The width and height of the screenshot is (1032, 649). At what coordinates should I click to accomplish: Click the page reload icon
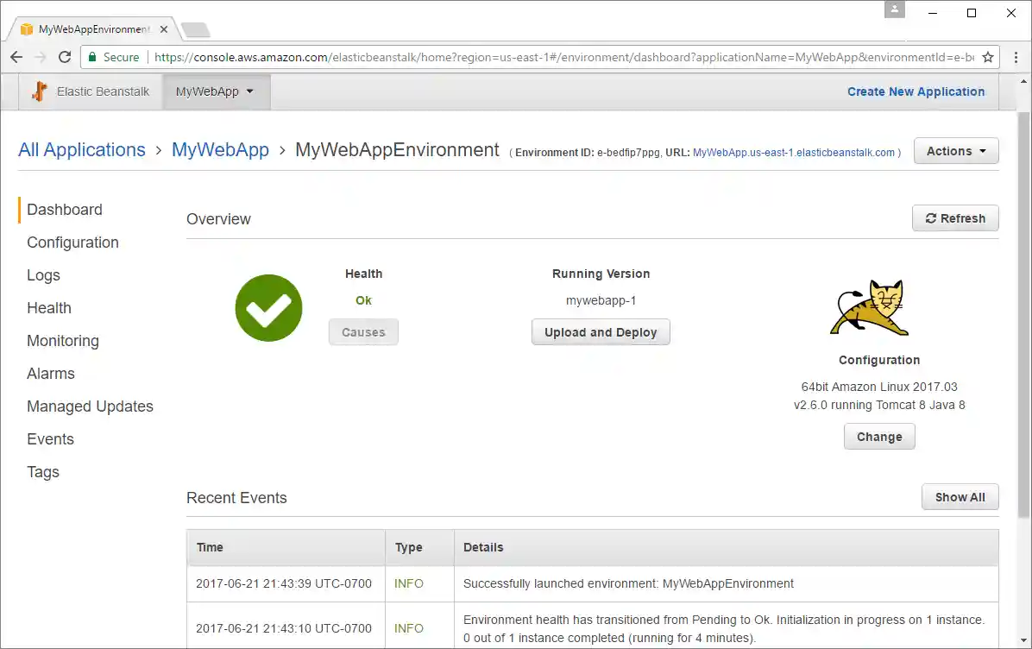[x=64, y=57]
